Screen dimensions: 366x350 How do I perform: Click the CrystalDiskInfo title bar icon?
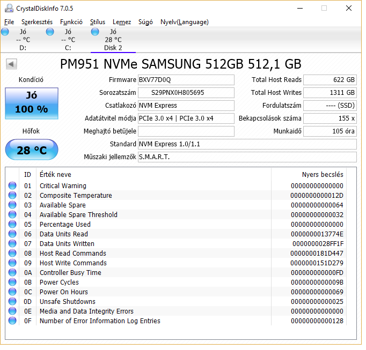click(9, 9)
